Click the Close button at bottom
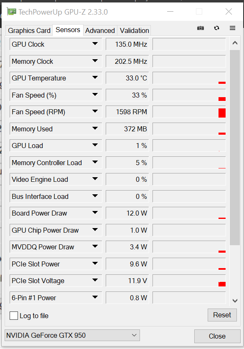The width and height of the screenshot is (244, 349). point(217,336)
